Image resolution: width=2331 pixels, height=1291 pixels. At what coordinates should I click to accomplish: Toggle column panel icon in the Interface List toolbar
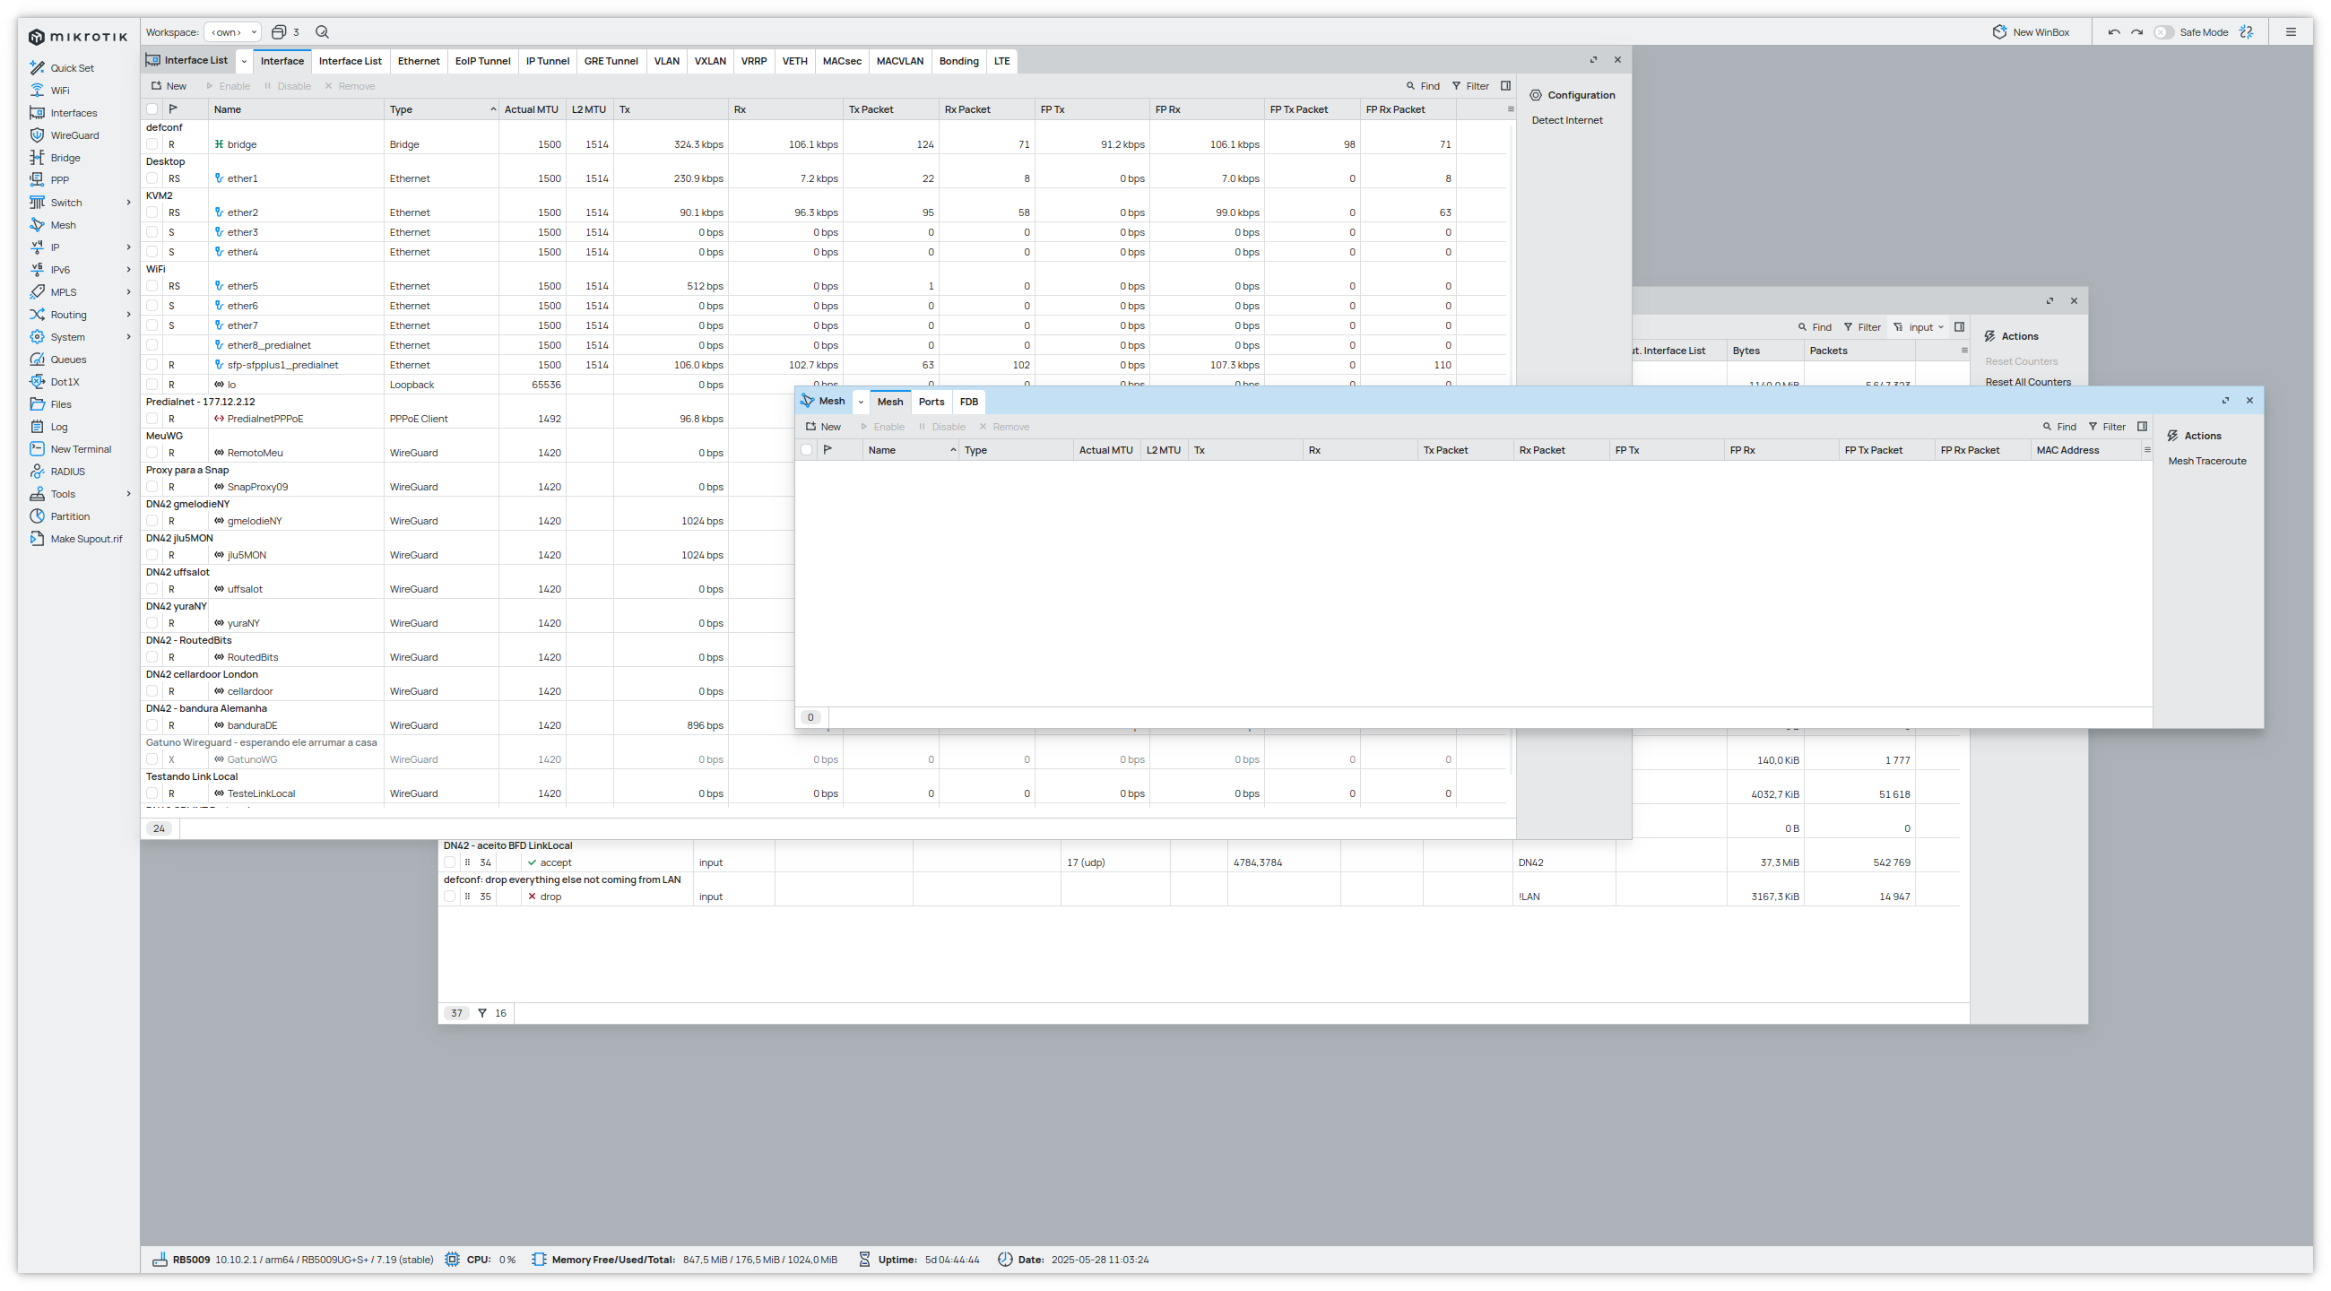pos(1506,86)
